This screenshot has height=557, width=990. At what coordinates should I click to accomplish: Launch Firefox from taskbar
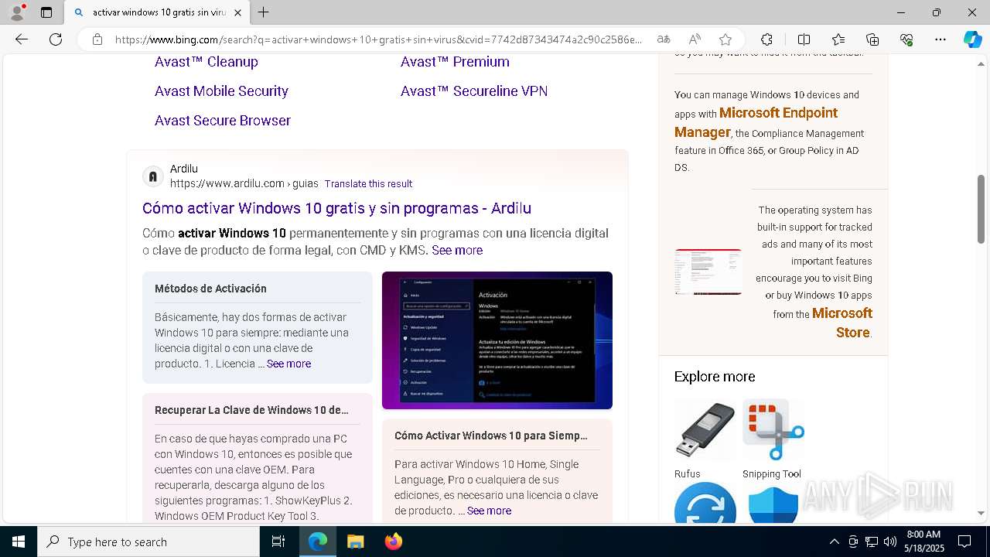[x=394, y=542]
